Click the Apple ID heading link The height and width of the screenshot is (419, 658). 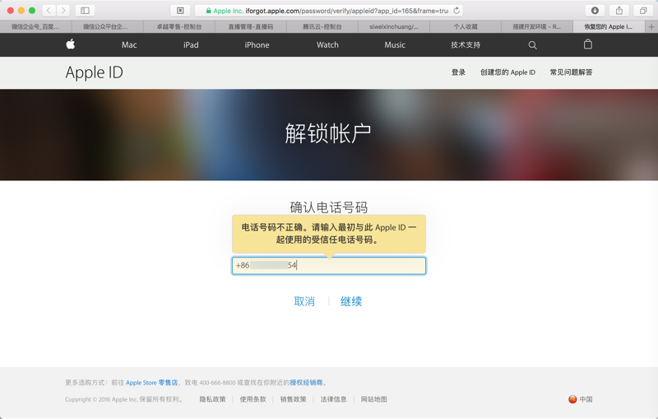pos(94,72)
